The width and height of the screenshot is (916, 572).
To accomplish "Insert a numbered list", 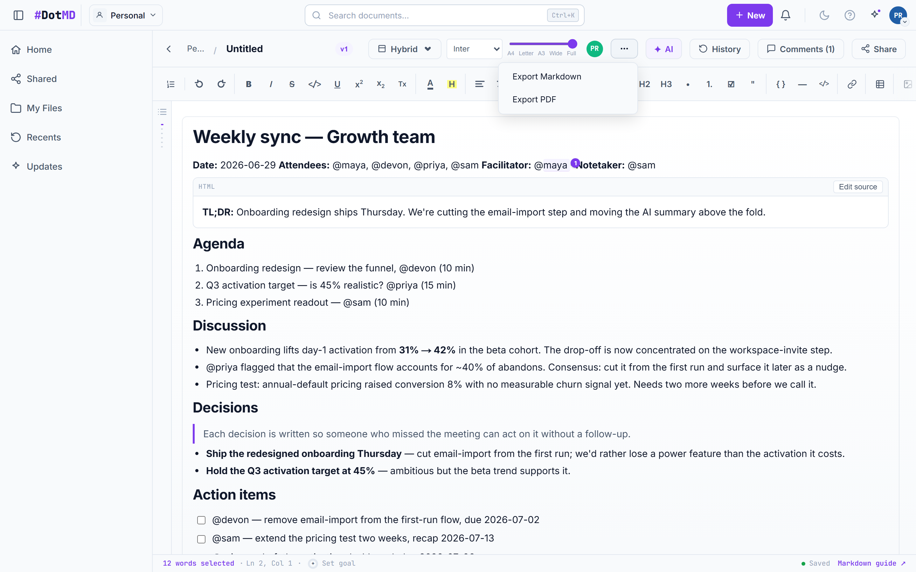I will point(709,84).
